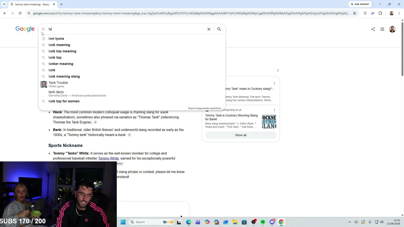Click Report inappropriate predictions link

click(x=205, y=108)
